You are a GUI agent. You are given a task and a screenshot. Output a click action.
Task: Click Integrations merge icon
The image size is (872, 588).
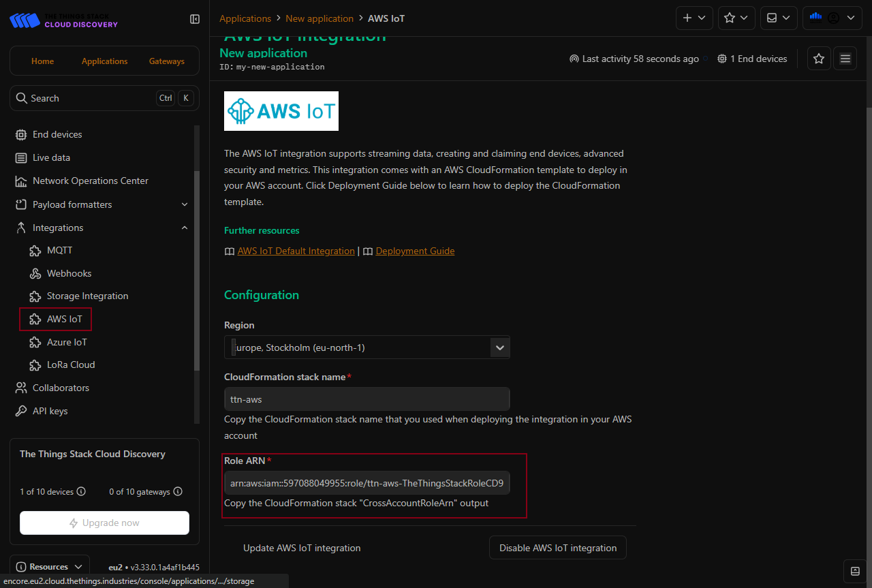coord(21,228)
